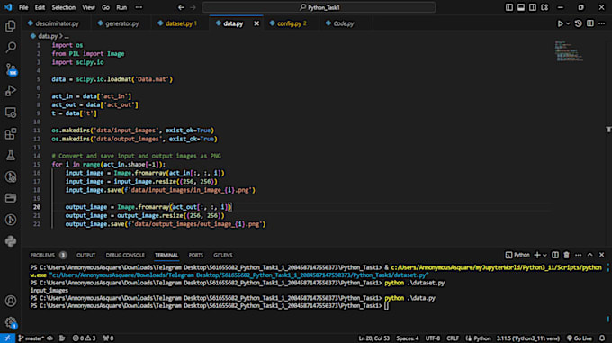Open the Accounts menu icon

(x=11, y=301)
